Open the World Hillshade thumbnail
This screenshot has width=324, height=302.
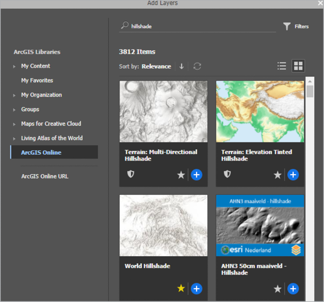coord(163,225)
